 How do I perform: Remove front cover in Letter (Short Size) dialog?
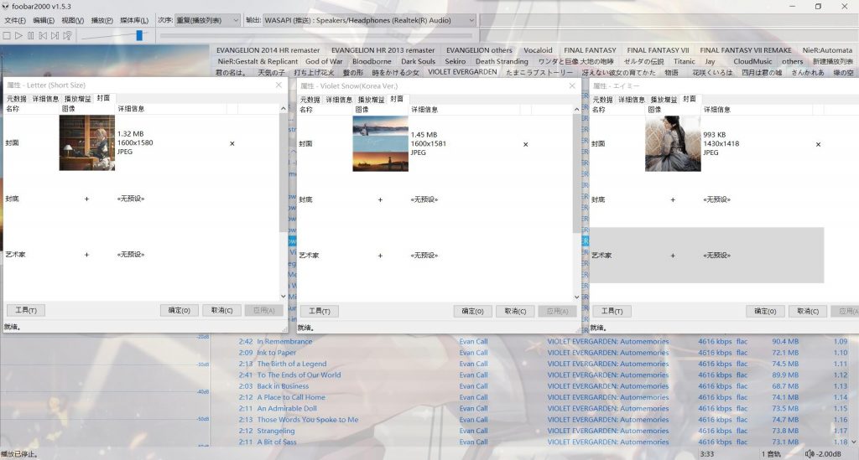pos(232,143)
